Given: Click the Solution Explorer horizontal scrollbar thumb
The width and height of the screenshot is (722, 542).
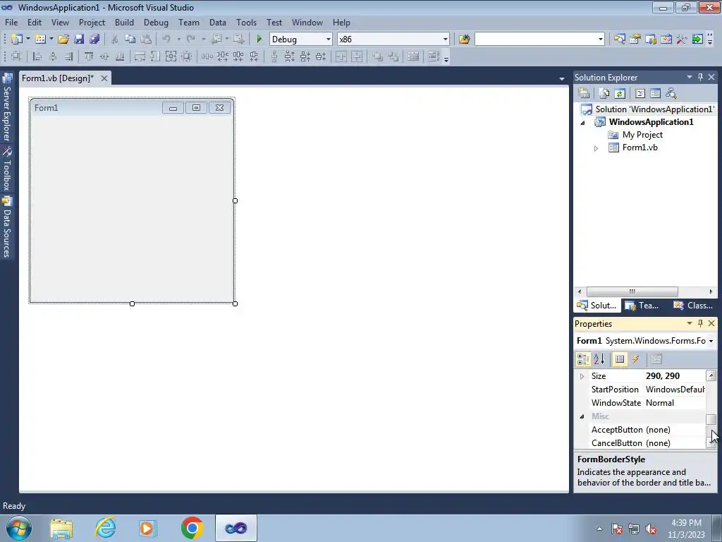Looking at the screenshot, I should 632,291.
